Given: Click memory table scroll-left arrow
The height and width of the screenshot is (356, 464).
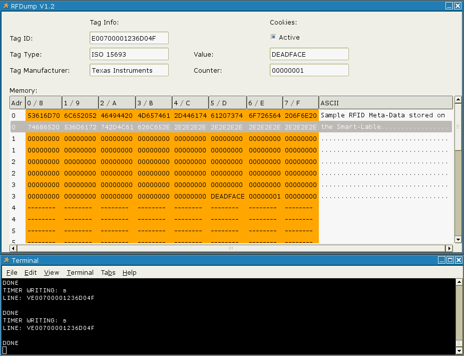Looking at the screenshot, I should click(13, 248).
